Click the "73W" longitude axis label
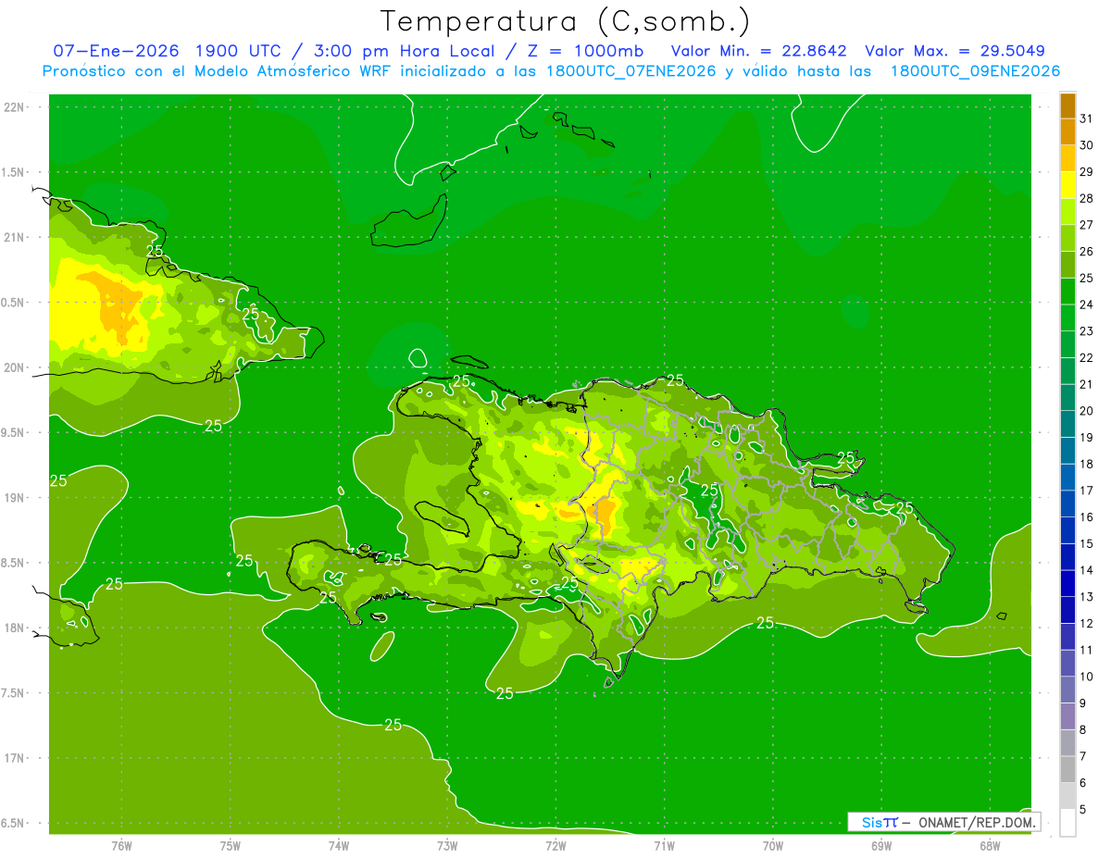This screenshot has width=1111, height=858. (x=447, y=846)
